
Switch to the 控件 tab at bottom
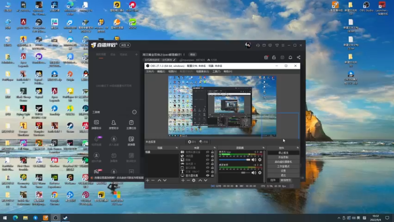click(x=273, y=180)
